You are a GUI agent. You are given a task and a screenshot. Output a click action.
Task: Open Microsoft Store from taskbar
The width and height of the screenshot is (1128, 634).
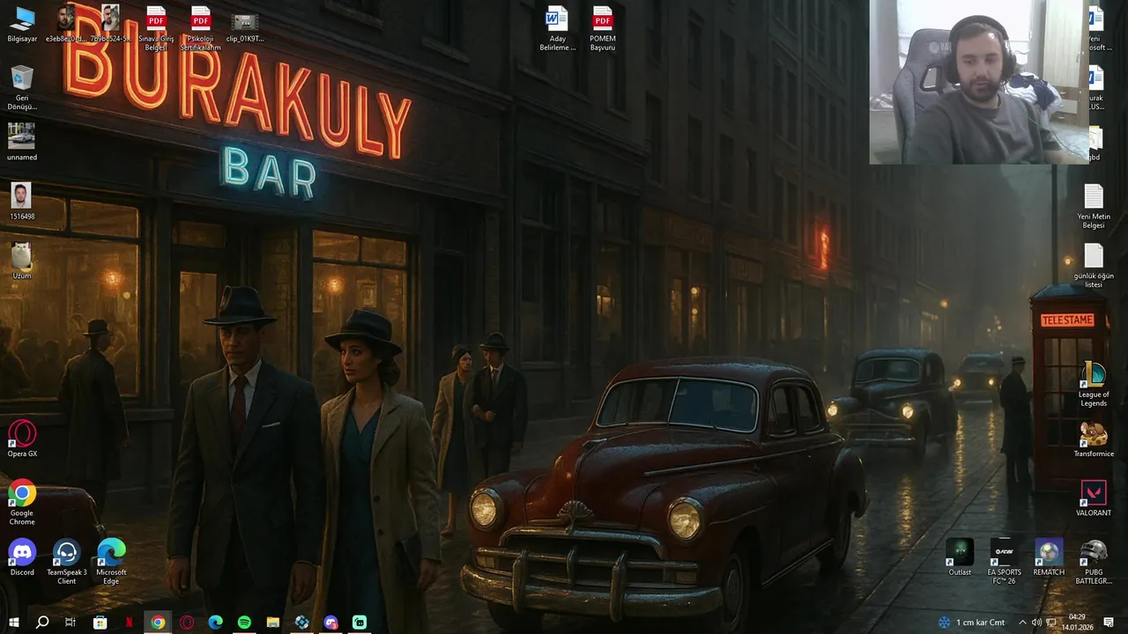point(100,623)
